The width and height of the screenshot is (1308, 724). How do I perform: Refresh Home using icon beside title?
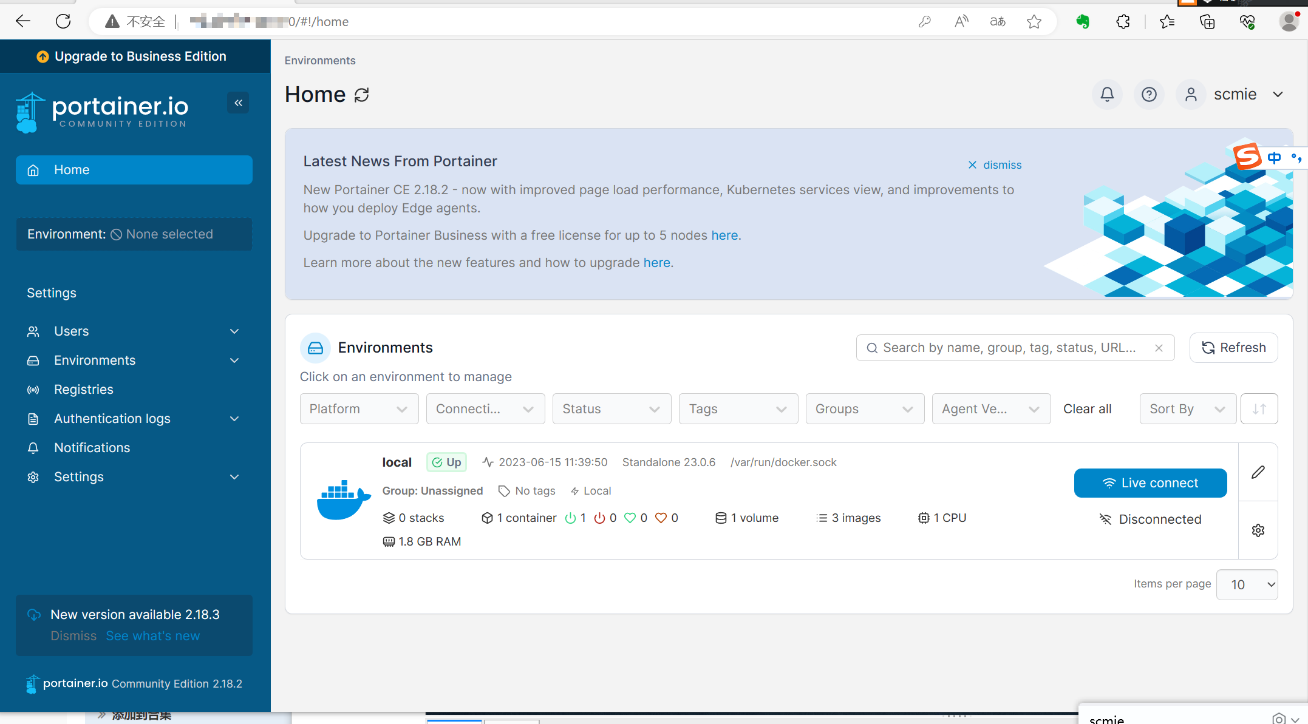click(362, 95)
